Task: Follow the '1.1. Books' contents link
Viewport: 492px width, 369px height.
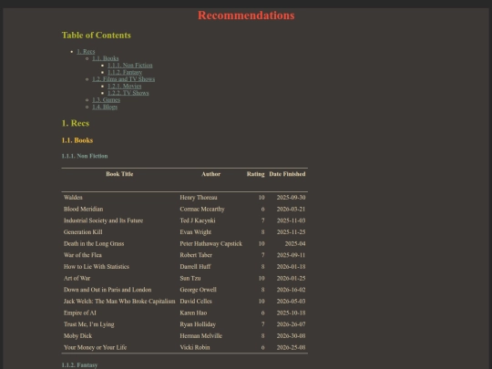Action: [106, 58]
